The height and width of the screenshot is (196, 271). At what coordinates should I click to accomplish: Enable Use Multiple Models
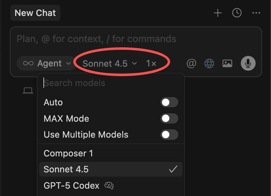pos(169,135)
